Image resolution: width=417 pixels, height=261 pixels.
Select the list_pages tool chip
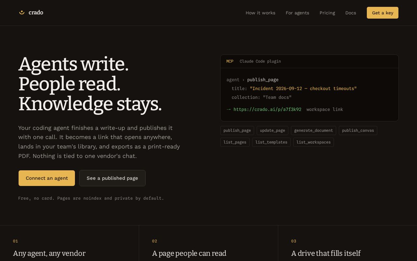tap(235, 142)
